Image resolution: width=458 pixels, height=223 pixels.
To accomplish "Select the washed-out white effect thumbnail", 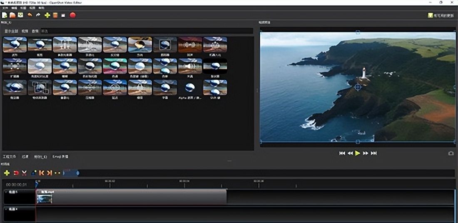I will tap(40, 66).
